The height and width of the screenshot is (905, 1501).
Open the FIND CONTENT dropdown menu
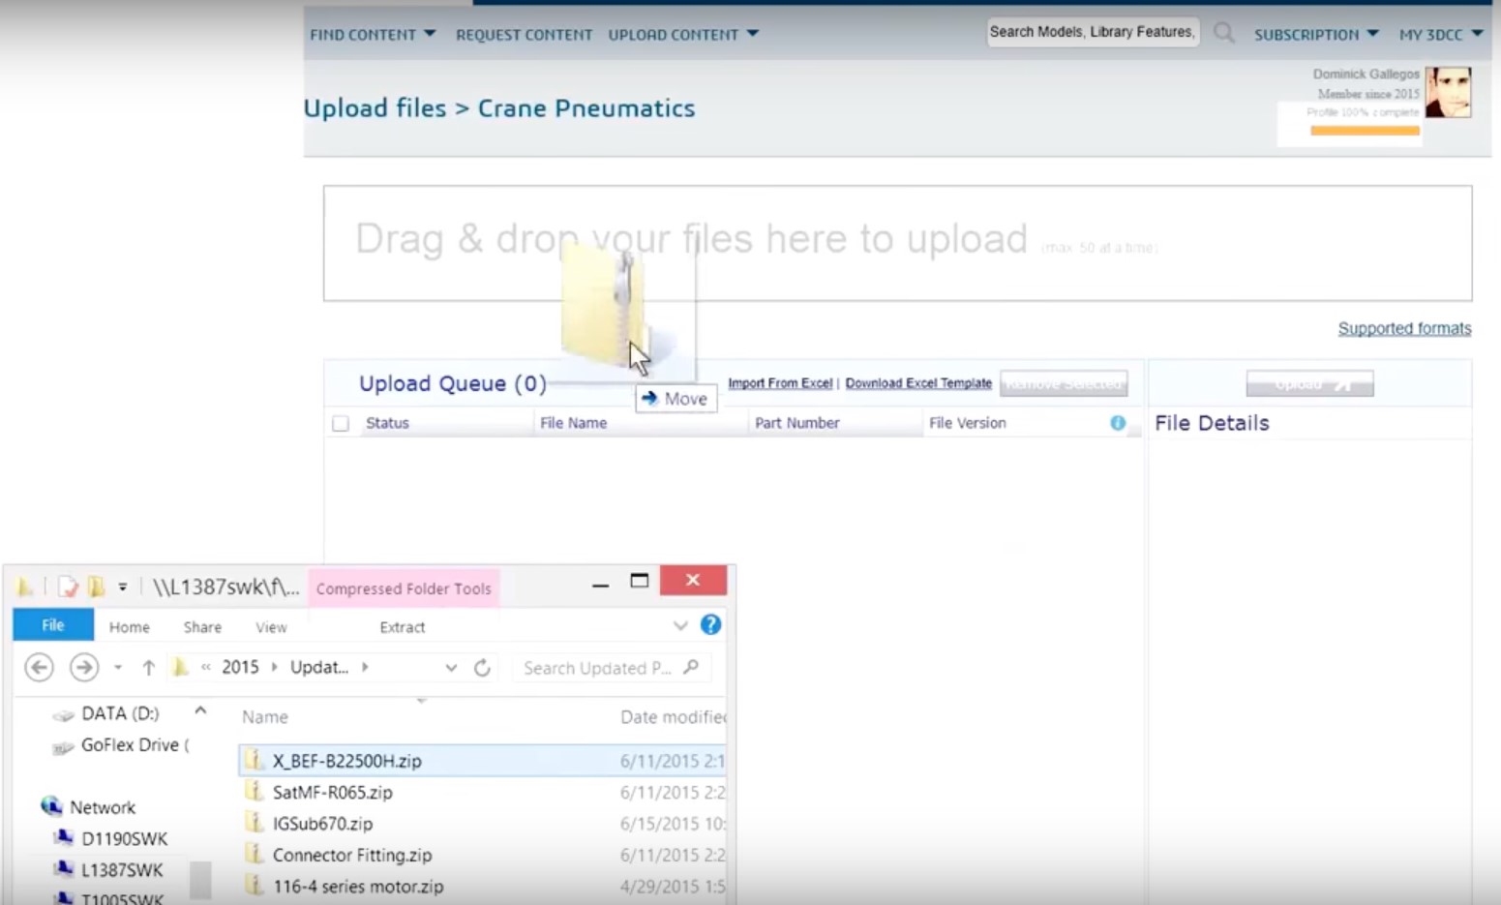tap(373, 34)
